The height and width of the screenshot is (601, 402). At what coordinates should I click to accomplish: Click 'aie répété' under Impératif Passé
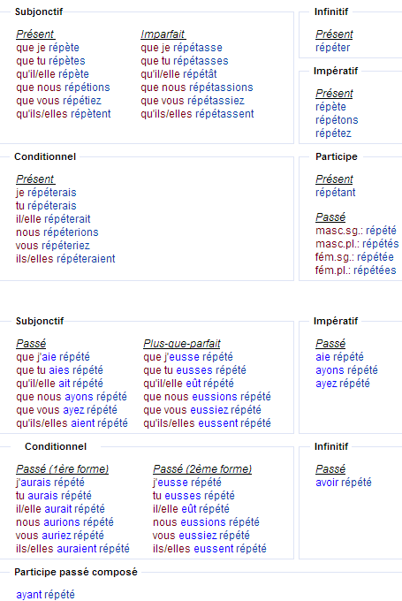pos(339,357)
